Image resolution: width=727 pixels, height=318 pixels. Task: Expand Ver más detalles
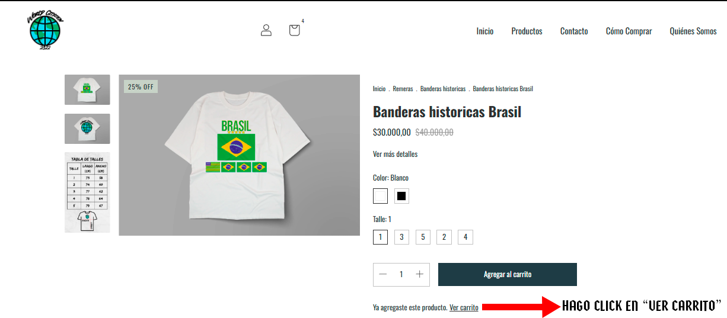pyautogui.click(x=395, y=154)
